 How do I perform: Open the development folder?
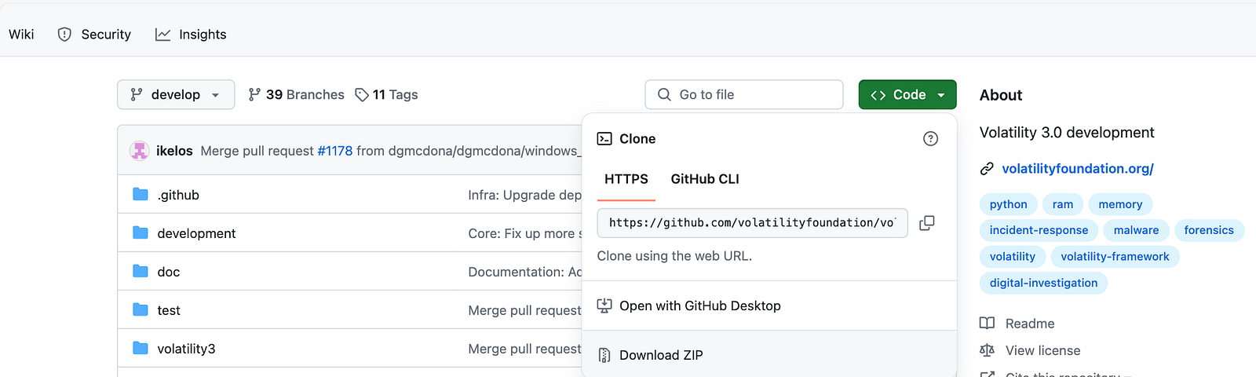click(x=196, y=233)
